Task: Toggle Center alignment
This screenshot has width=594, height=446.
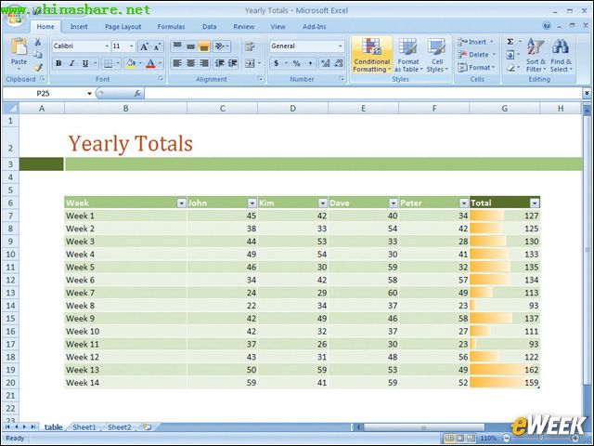Action: 190,63
